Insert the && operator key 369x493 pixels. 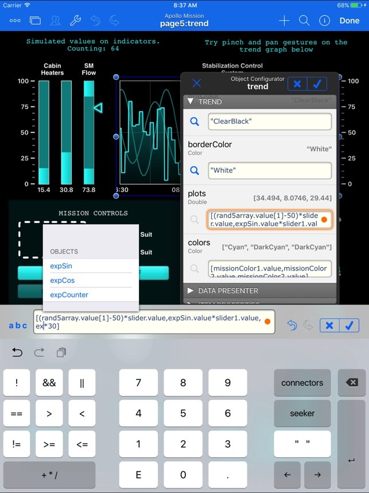click(49, 383)
